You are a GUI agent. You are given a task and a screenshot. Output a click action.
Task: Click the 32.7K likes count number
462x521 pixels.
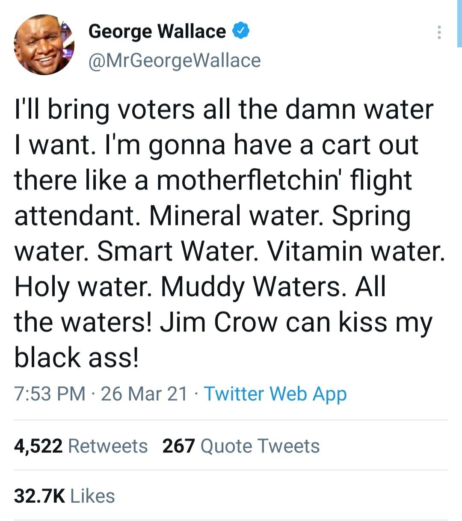tap(39, 496)
